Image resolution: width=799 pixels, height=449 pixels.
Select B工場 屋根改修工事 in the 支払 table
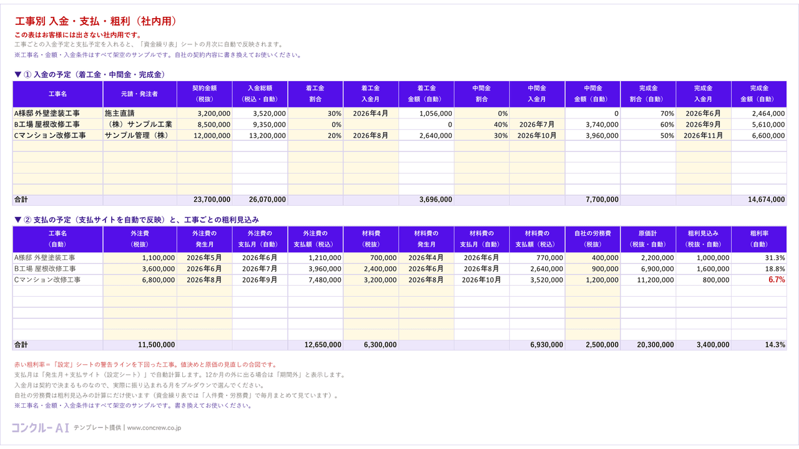click(57, 269)
